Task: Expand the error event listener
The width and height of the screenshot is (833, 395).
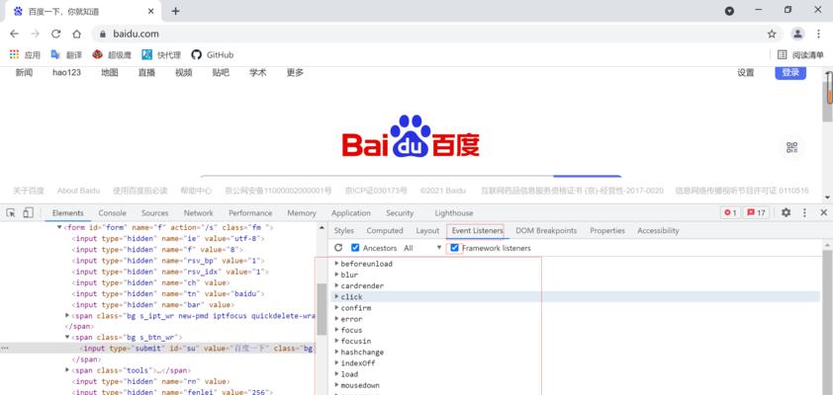Action: click(x=336, y=319)
